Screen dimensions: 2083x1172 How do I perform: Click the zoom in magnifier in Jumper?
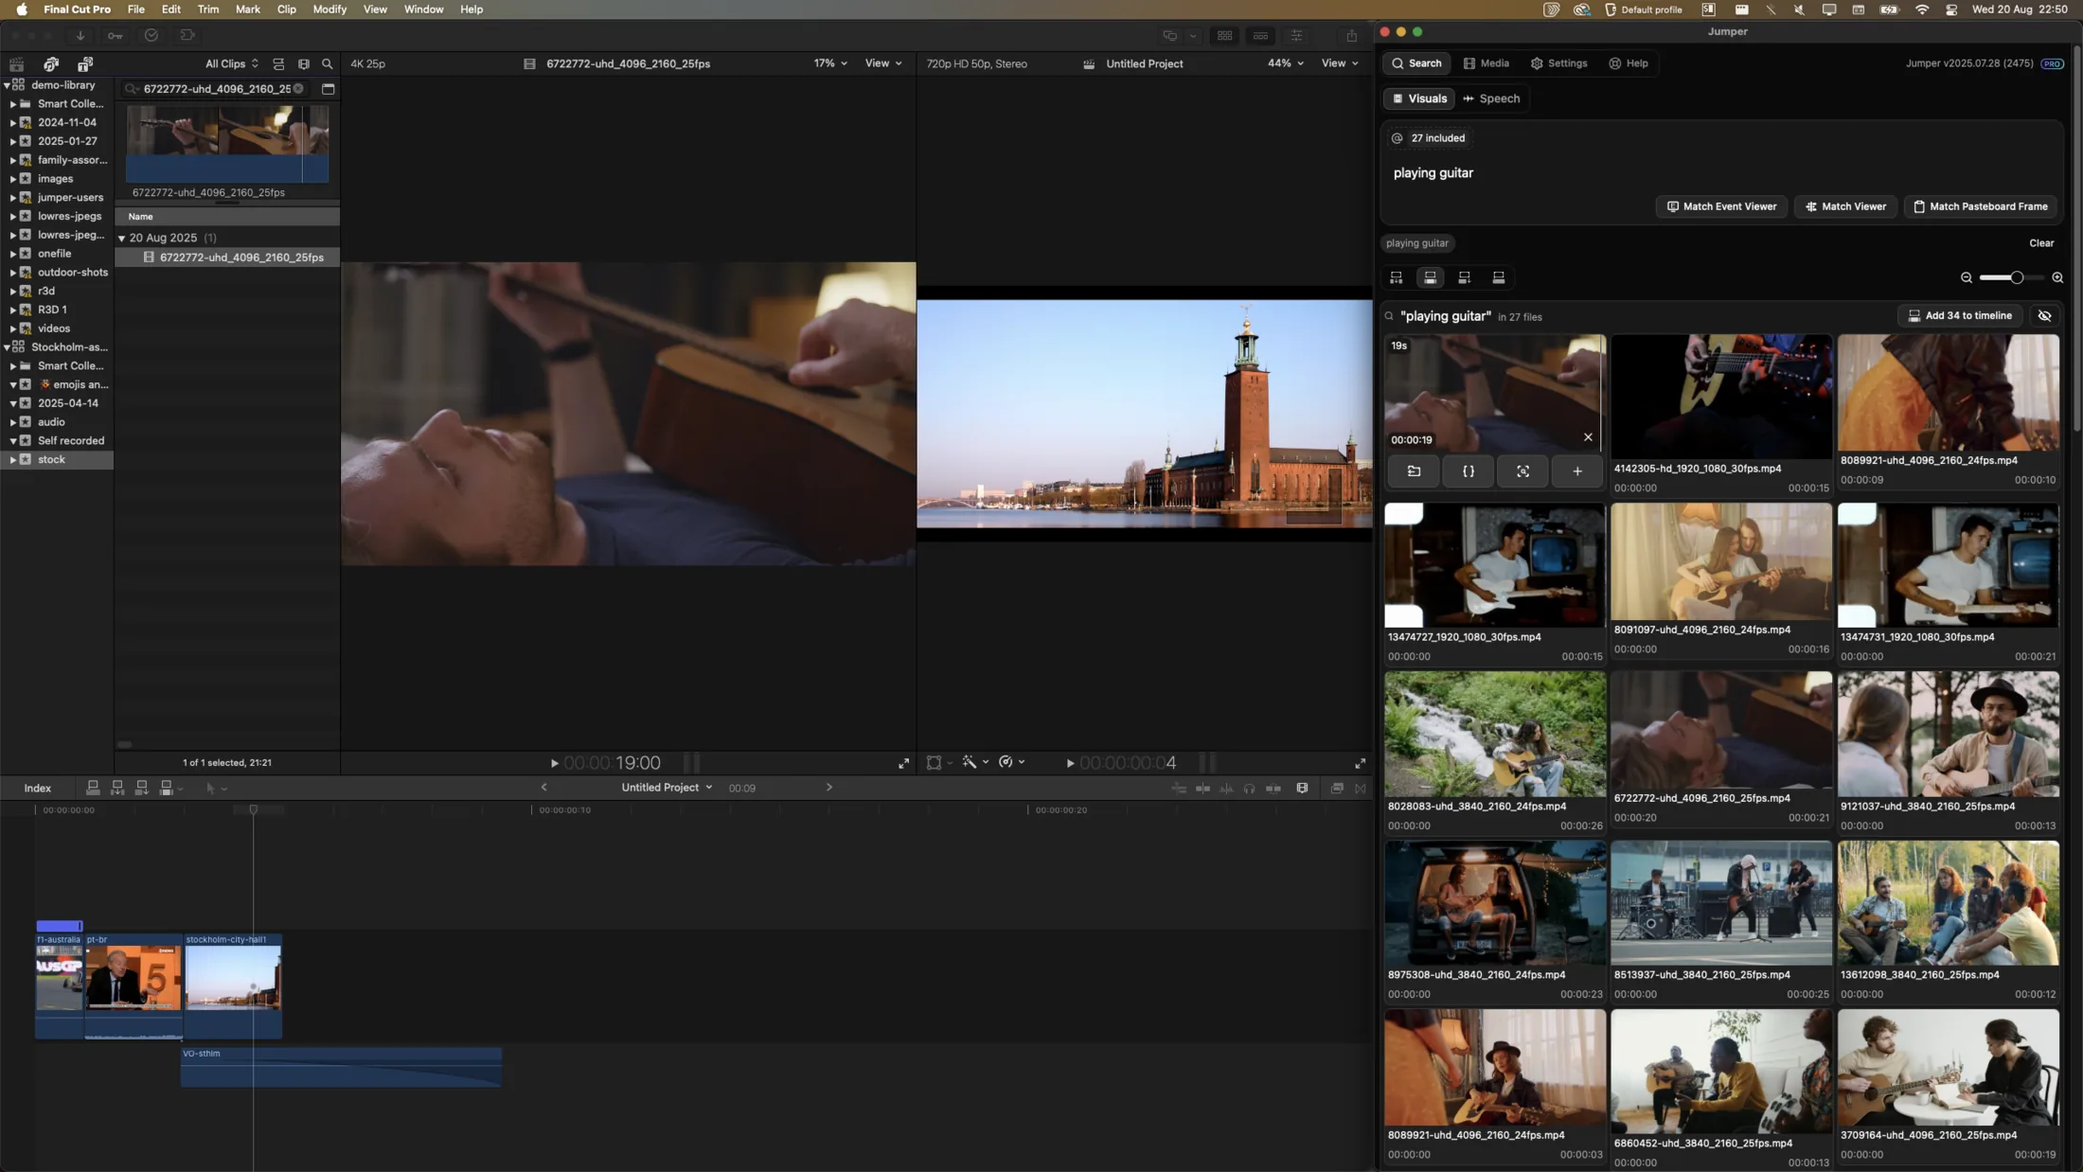2057,277
